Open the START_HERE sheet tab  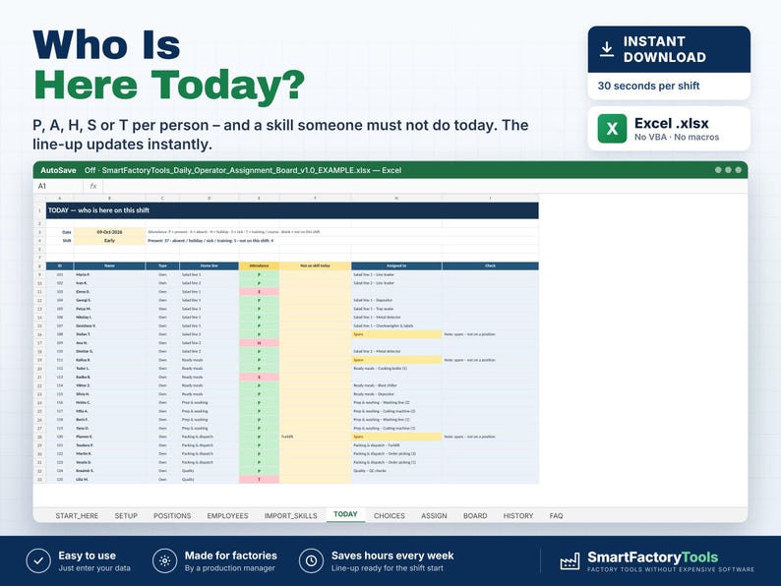click(77, 516)
